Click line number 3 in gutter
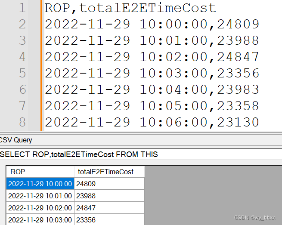Screen dimensions: 282x225 click(22, 40)
